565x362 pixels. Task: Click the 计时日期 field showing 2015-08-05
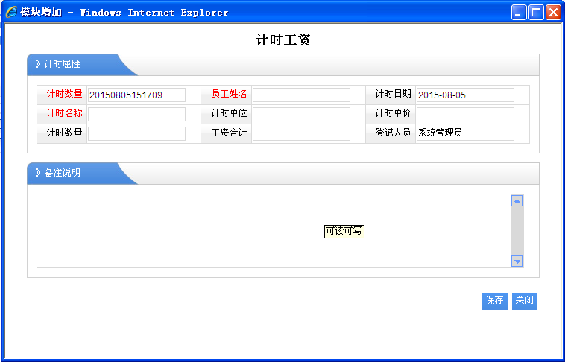465,95
